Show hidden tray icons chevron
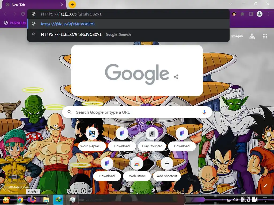This screenshot has height=205, width=274. (222, 200)
